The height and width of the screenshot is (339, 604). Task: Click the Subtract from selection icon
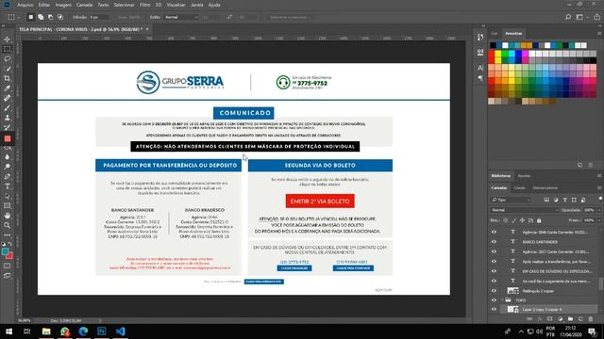click(50, 17)
